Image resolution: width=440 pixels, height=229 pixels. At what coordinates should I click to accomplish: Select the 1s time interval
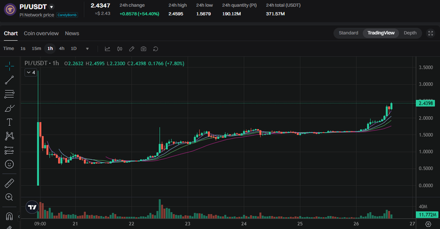pyautogui.click(x=23, y=49)
